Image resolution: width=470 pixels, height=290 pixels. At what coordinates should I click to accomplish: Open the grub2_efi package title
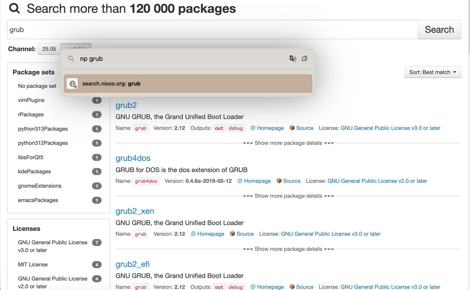click(x=132, y=264)
